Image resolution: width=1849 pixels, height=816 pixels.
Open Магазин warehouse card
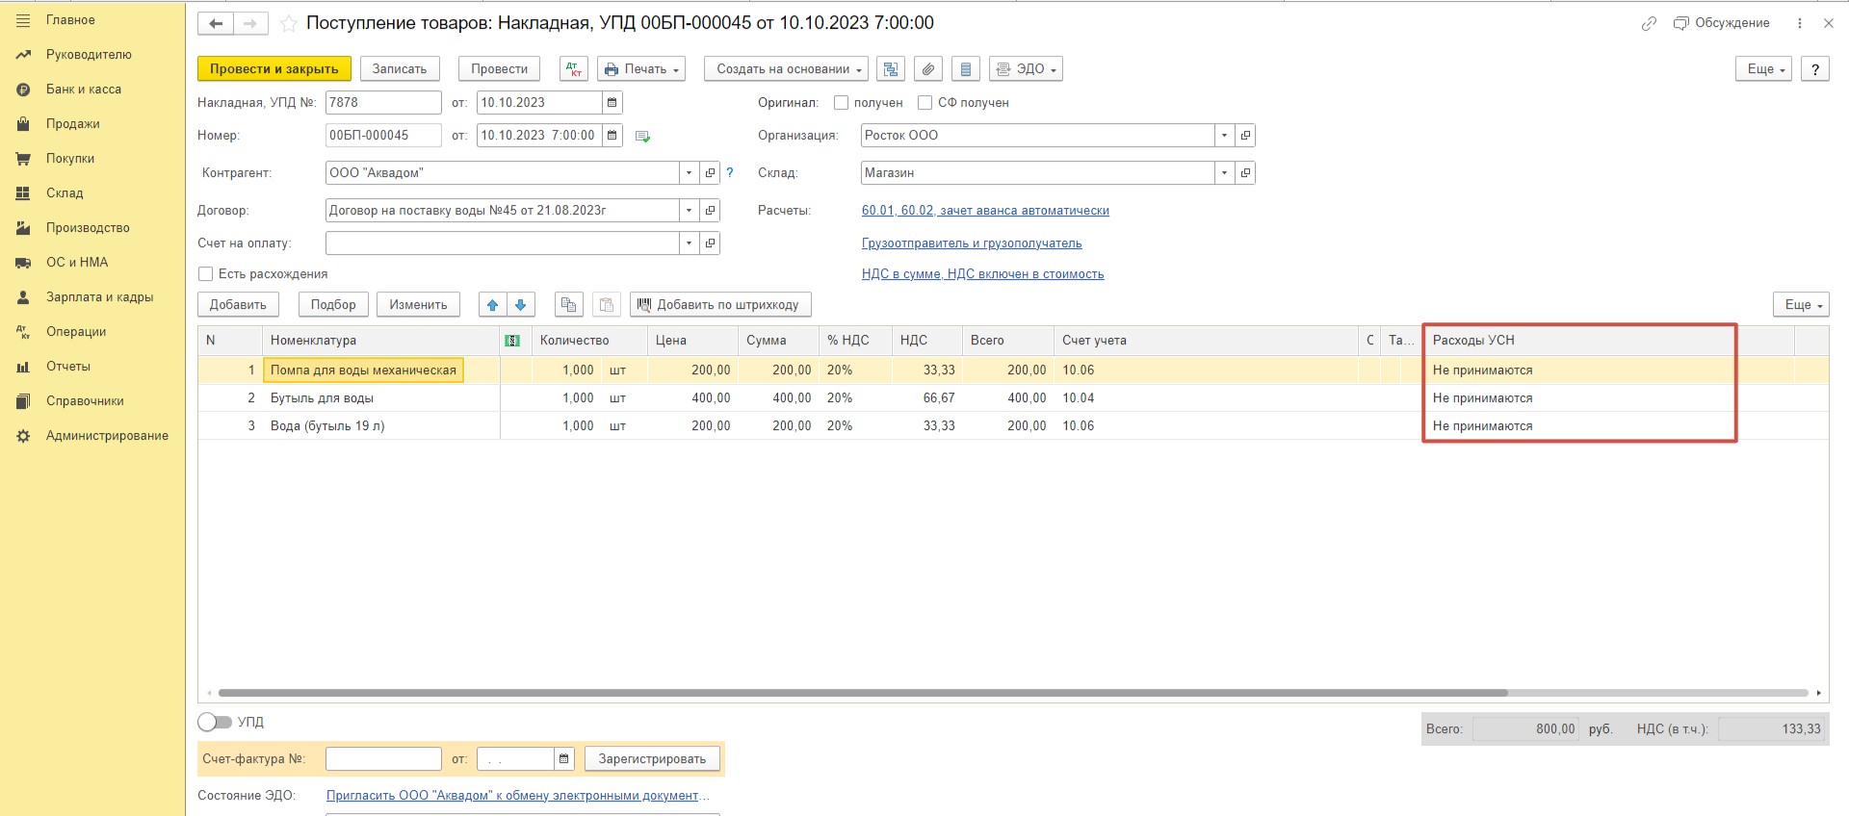coord(1245,173)
